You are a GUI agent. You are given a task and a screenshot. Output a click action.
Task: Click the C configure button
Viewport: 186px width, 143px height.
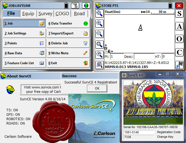point(179,52)
